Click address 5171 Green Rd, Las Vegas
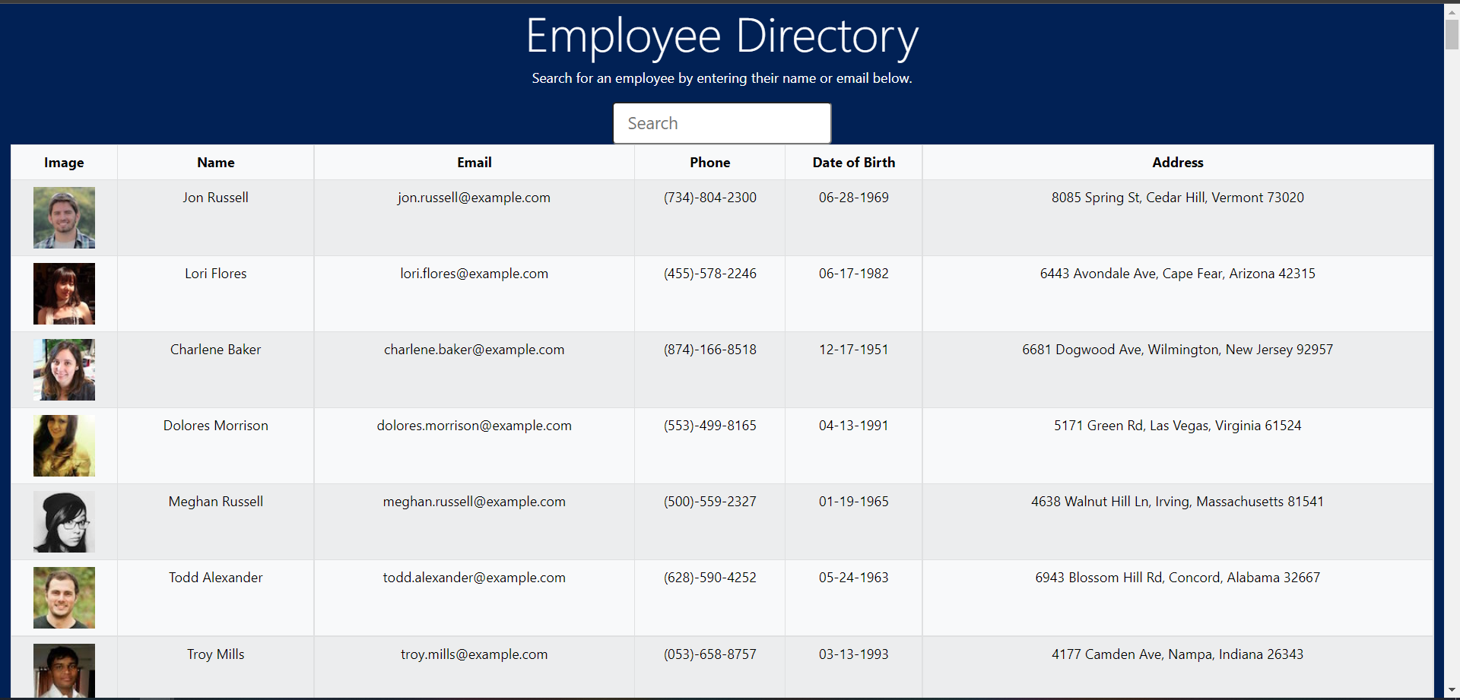Viewport: 1460px width, 700px height. click(x=1178, y=426)
